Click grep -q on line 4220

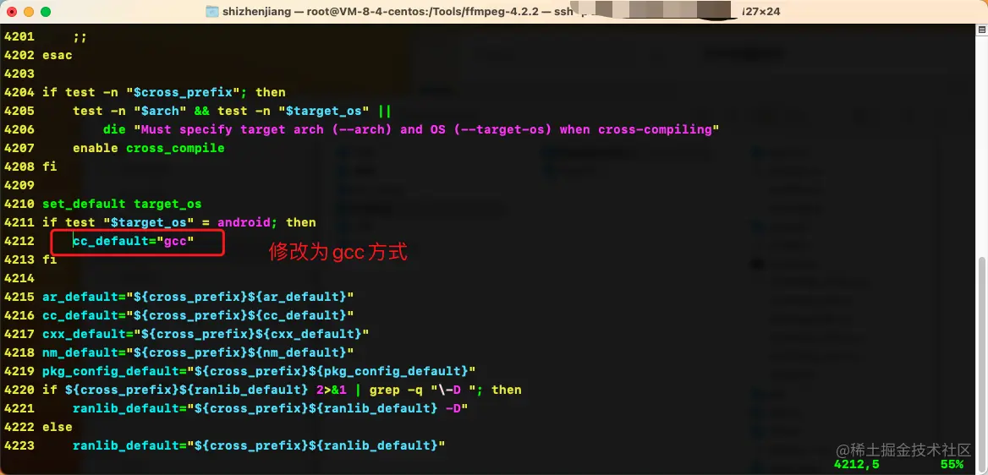(x=396, y=390)
